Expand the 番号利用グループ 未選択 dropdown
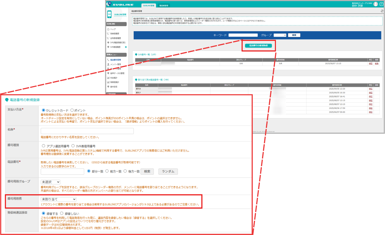 point(50,182)
